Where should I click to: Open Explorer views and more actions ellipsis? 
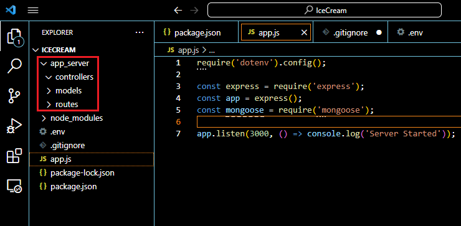pyautogui.click(x=140, y=32)
